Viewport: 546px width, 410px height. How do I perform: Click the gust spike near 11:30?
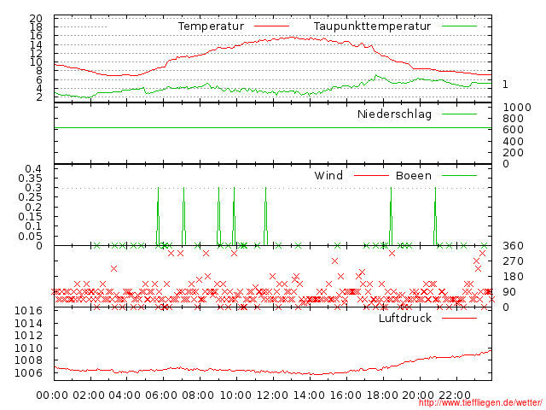click(x=265, y=216)
